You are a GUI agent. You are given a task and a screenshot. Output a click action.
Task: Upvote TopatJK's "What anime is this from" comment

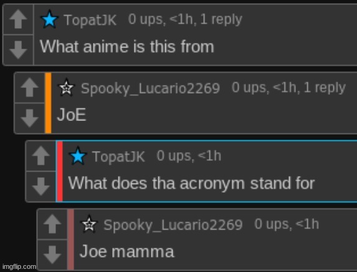pos(18,19)
